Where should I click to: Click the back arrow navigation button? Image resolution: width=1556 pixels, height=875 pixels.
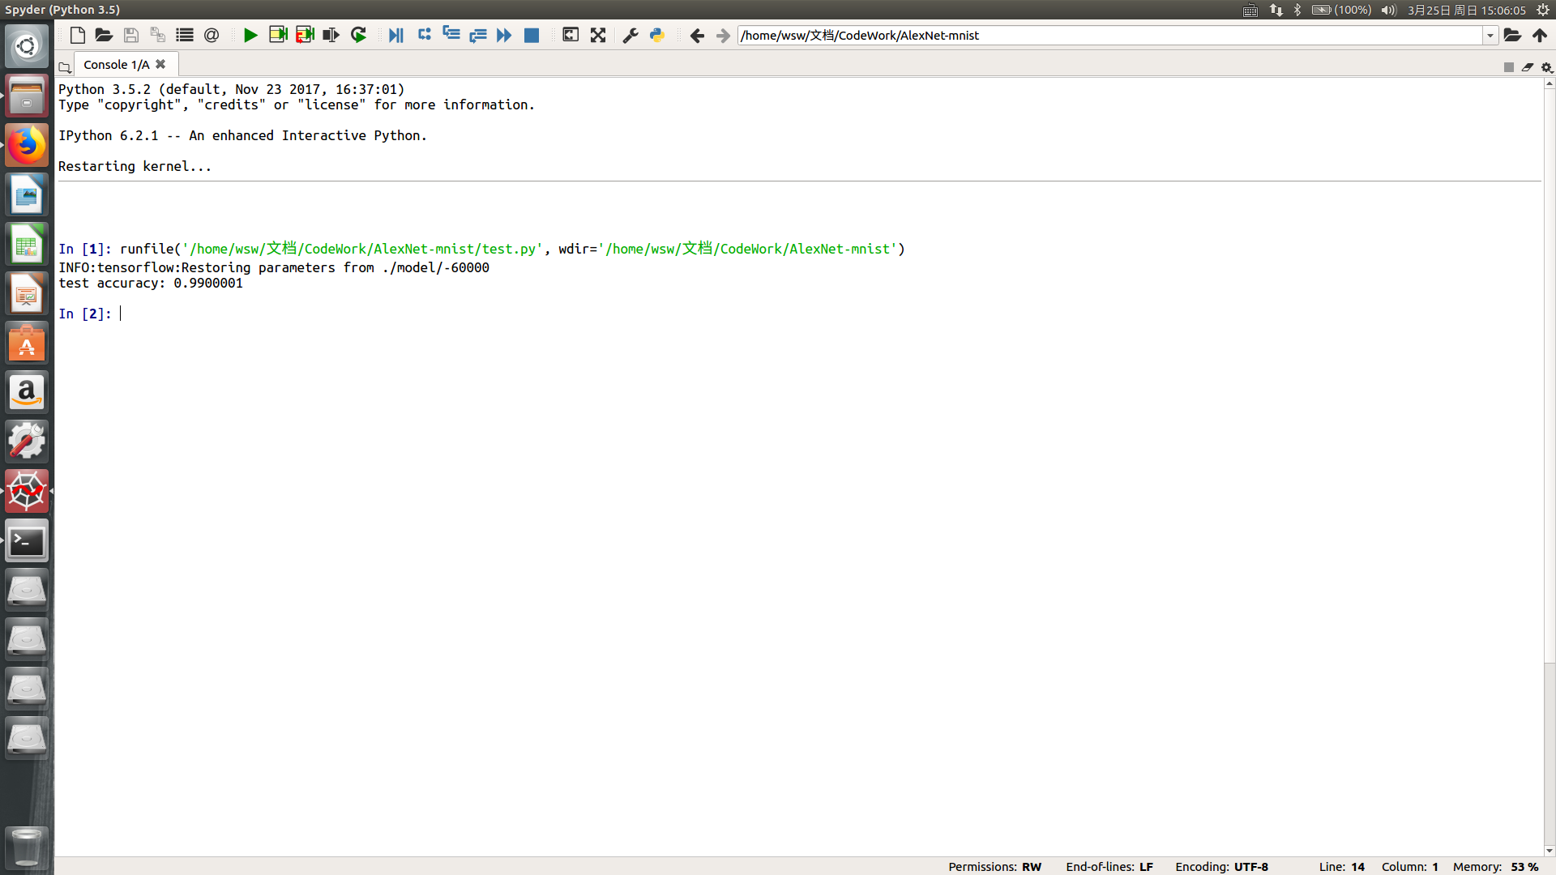697,36
